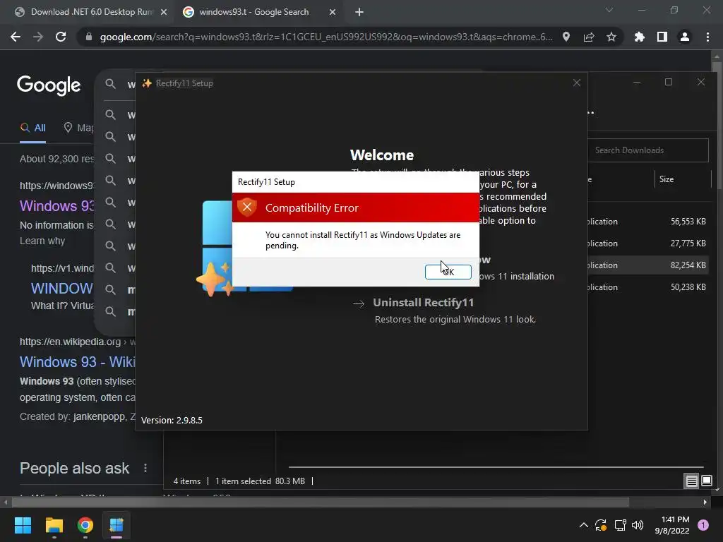Click Search Downloads field in File Explorer
The height and width of the screenshot is (542, 723).
[648, 150]
